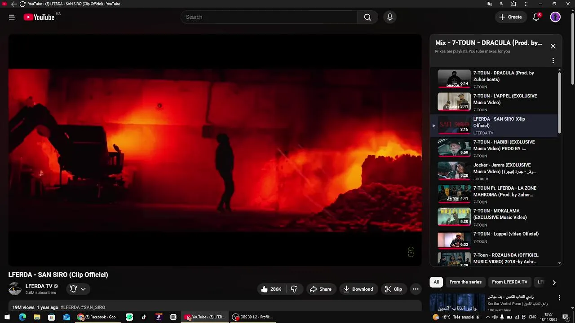Open the options menu of the Kurtlar Vadisi Pusu video
The height and width of the screenshot is (323, 575).
[x=559, y=298]
